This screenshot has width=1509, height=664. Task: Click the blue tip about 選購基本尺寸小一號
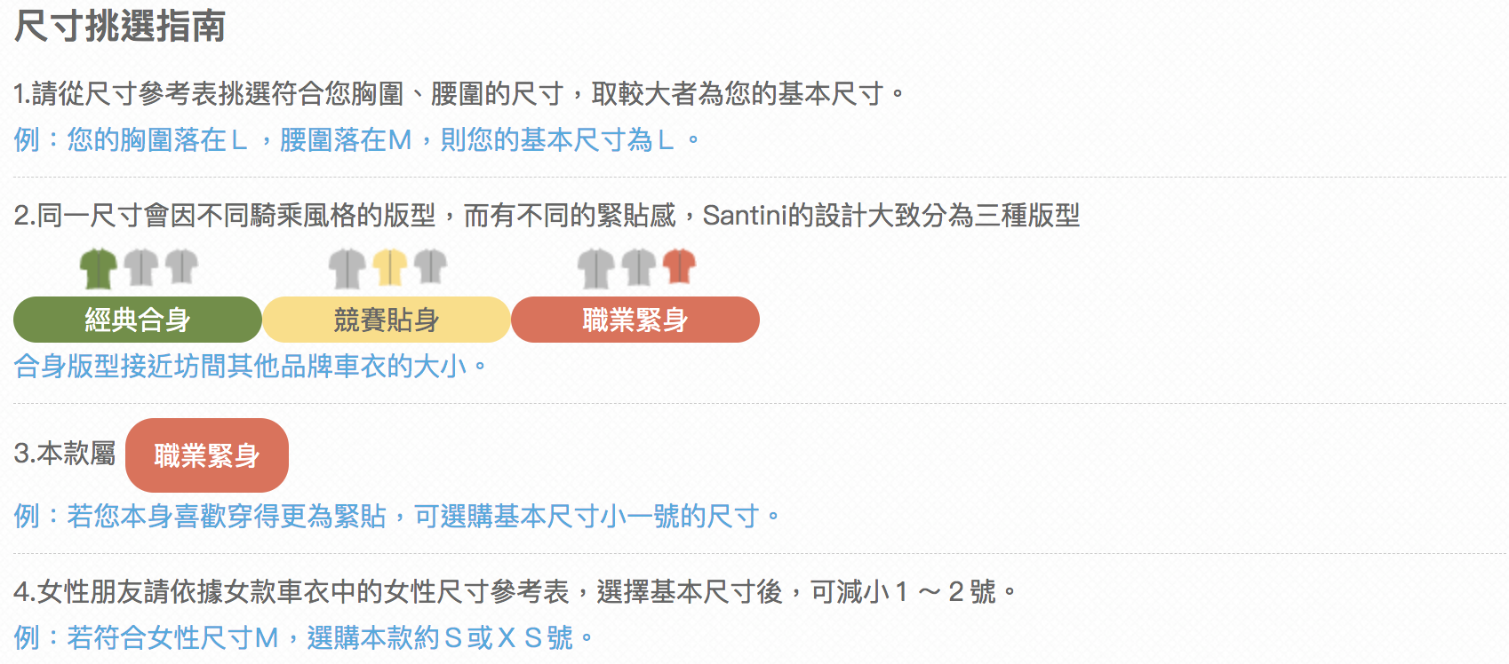click(396, 516)
